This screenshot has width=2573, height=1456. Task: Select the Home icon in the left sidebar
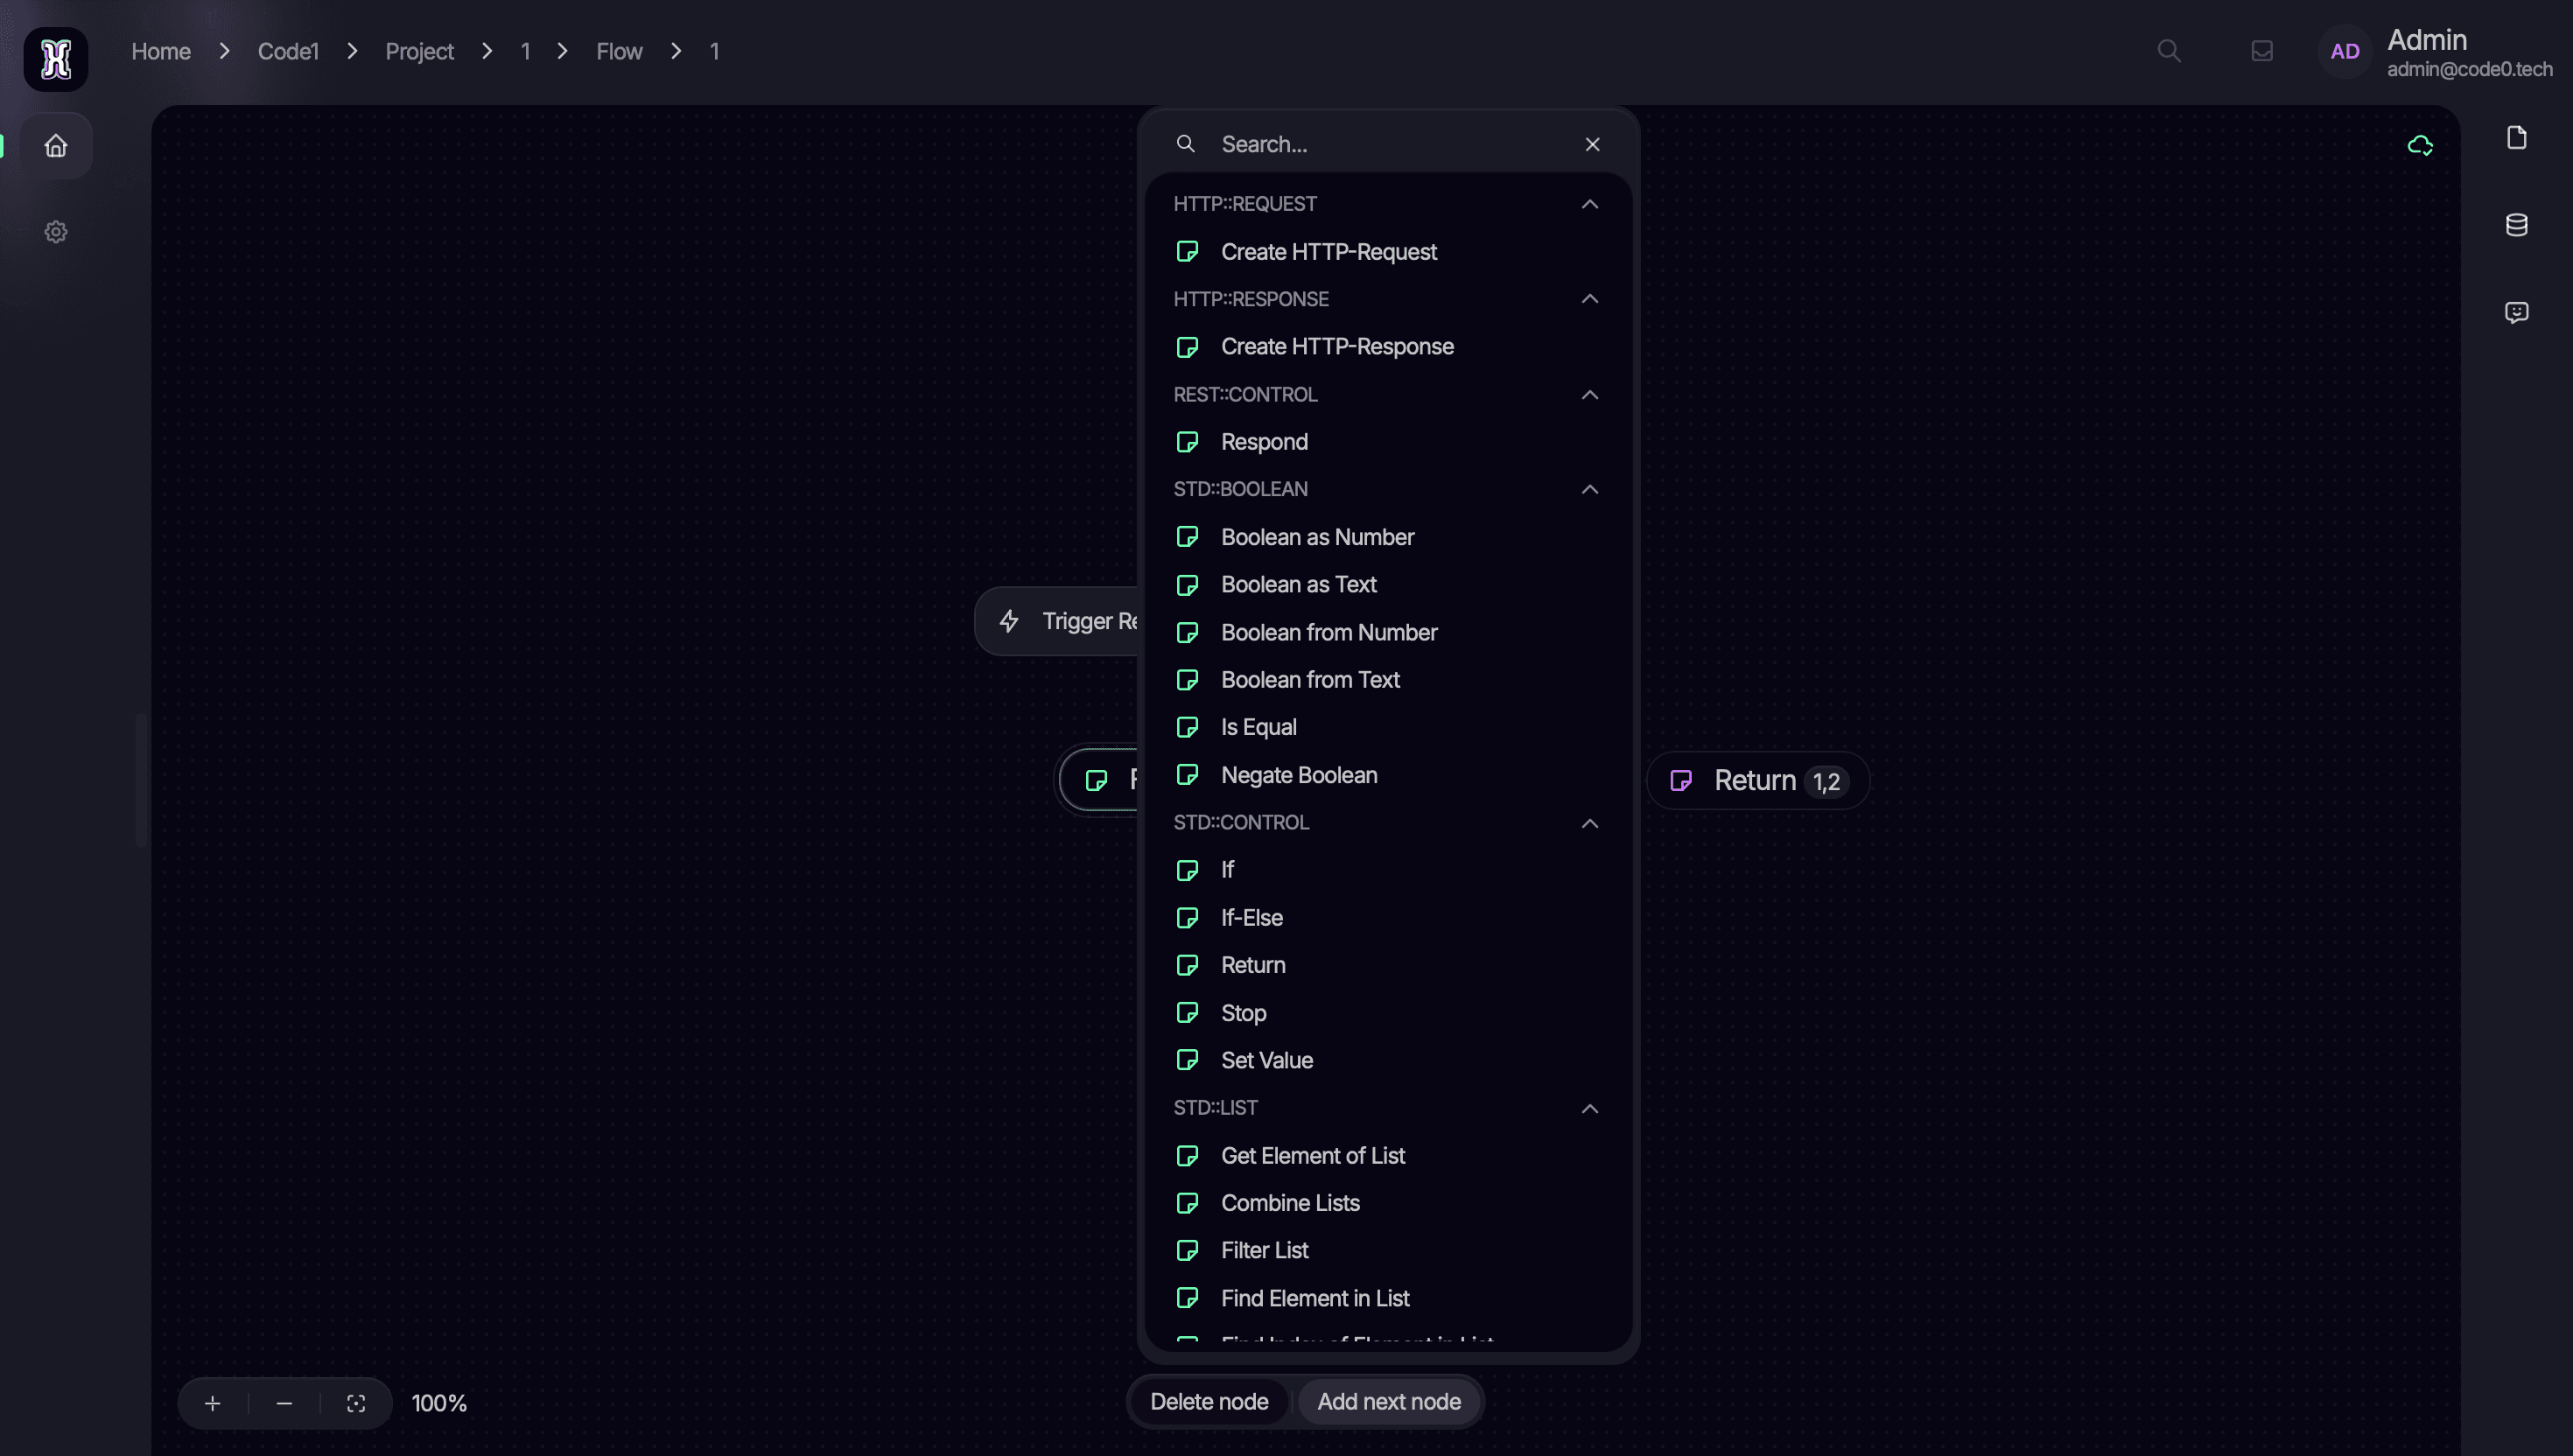[55, 145]
